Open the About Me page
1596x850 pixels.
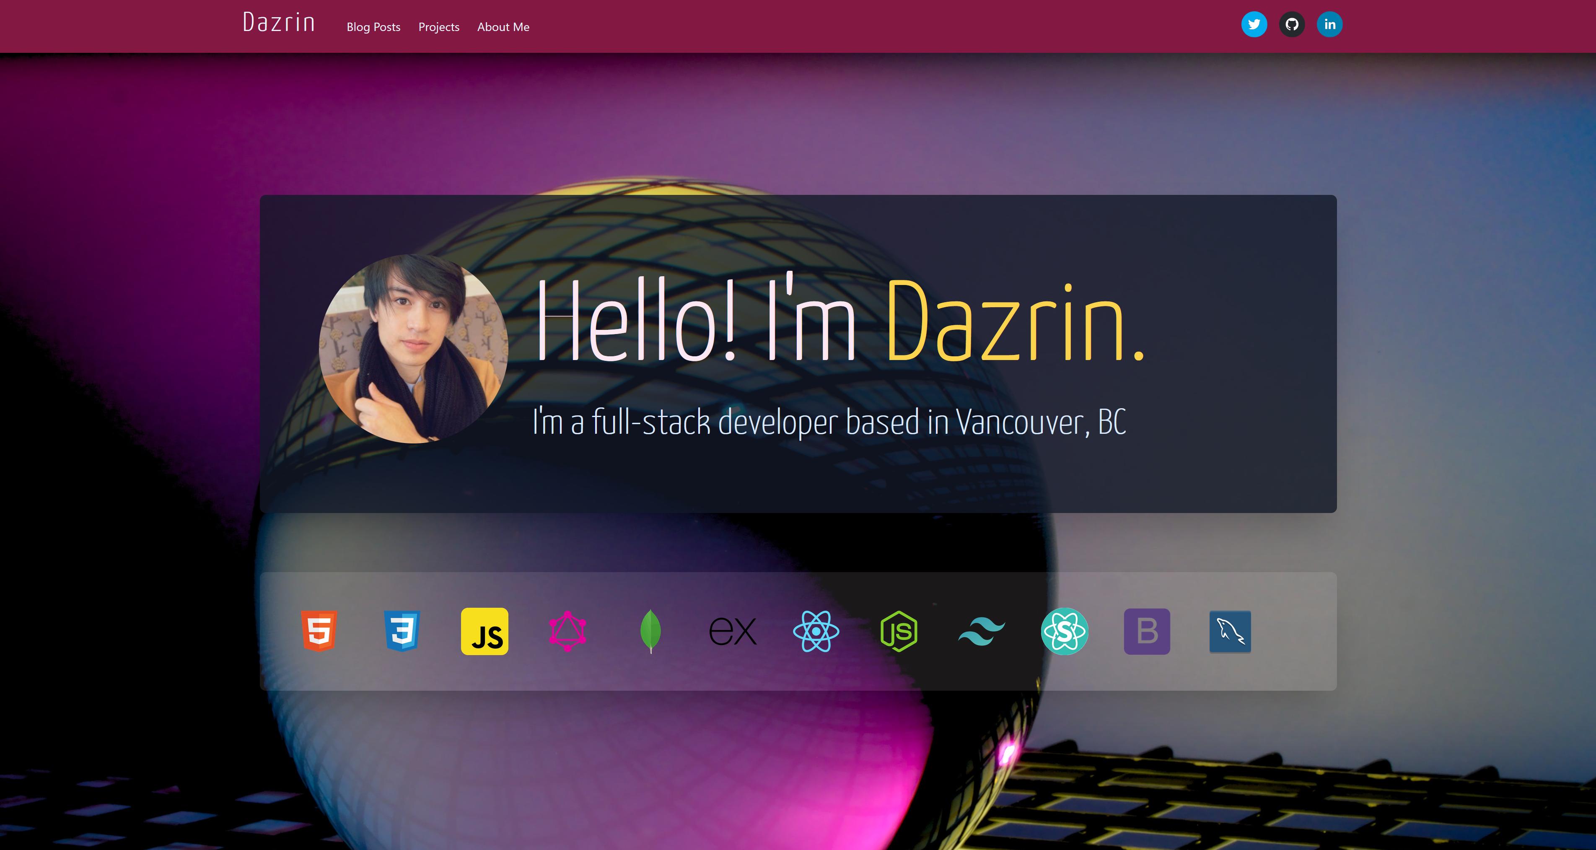coord(503,27)
